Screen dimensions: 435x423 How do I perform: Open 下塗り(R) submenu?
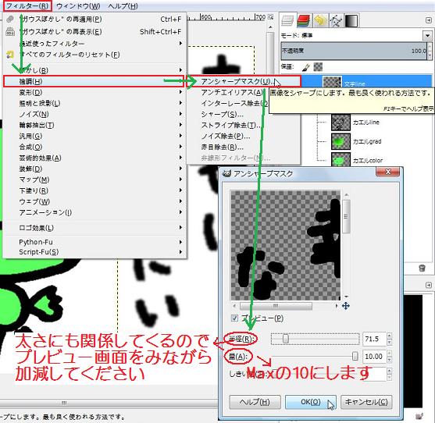click(x=94, y=190)
